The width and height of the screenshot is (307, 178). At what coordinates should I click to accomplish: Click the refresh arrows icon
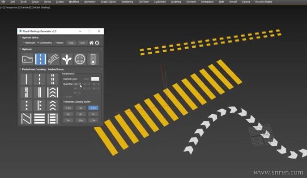(x=97, y=43)
